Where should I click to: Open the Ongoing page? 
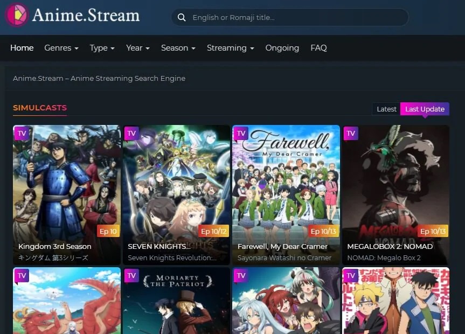coord(282,48)
